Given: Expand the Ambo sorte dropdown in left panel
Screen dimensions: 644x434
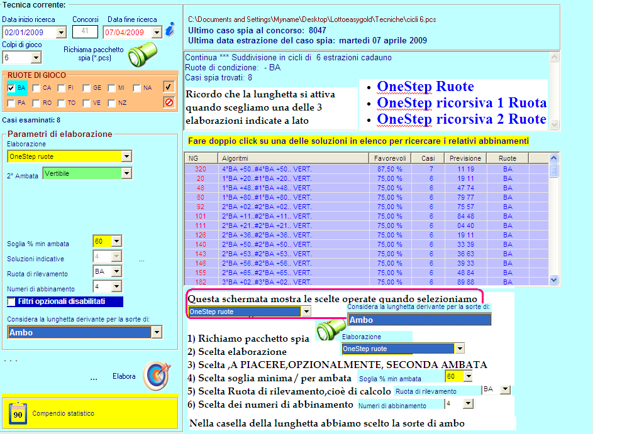Looking at the screenshot, I should pyautogui.click(x=157, y=332).
